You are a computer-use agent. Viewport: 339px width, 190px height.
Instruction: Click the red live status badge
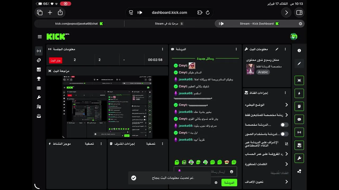[56, 60]
